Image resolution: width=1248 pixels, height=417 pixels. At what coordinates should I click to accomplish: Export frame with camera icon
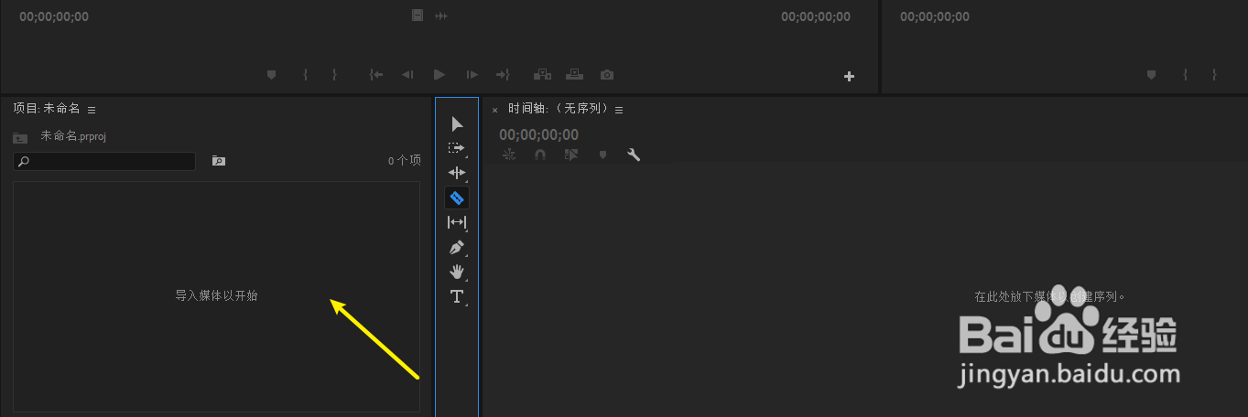click(x=607, y=75)
